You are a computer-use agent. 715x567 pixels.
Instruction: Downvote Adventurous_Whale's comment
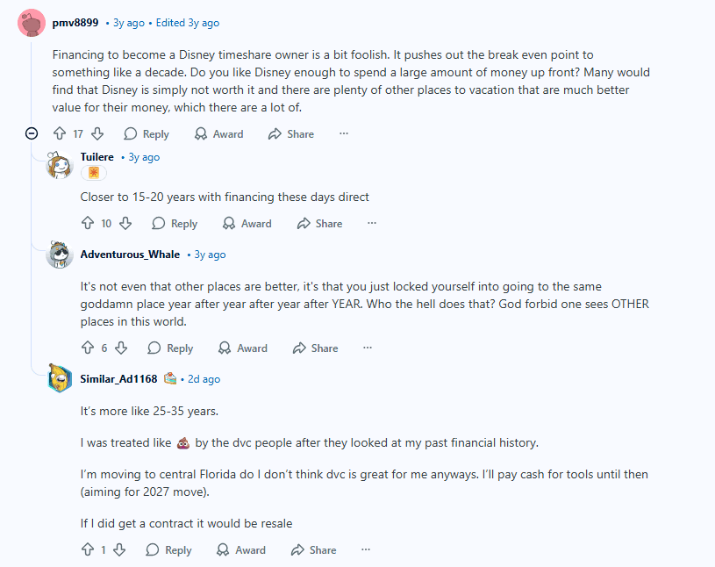tap(121, 348)
